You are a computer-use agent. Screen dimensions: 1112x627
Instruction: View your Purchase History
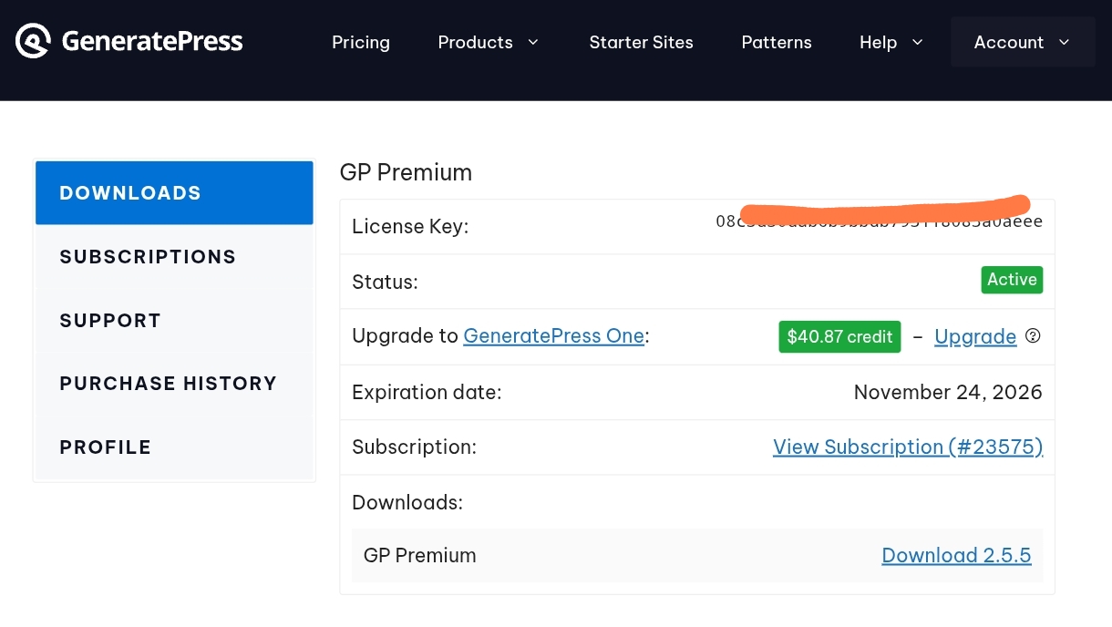(x=169, y=384)
